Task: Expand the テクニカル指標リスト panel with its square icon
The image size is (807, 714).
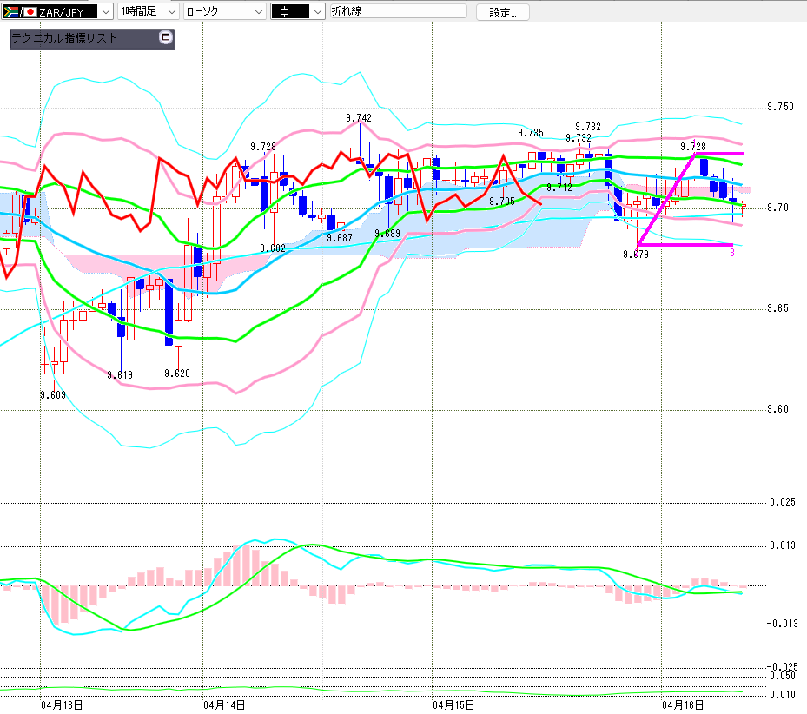Action: (166, 38)
